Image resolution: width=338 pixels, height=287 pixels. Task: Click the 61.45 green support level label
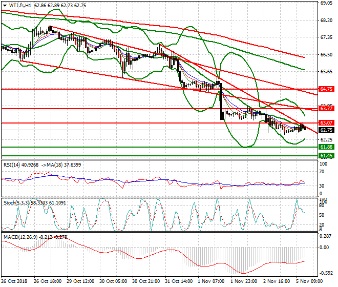[x=327, y=156]
